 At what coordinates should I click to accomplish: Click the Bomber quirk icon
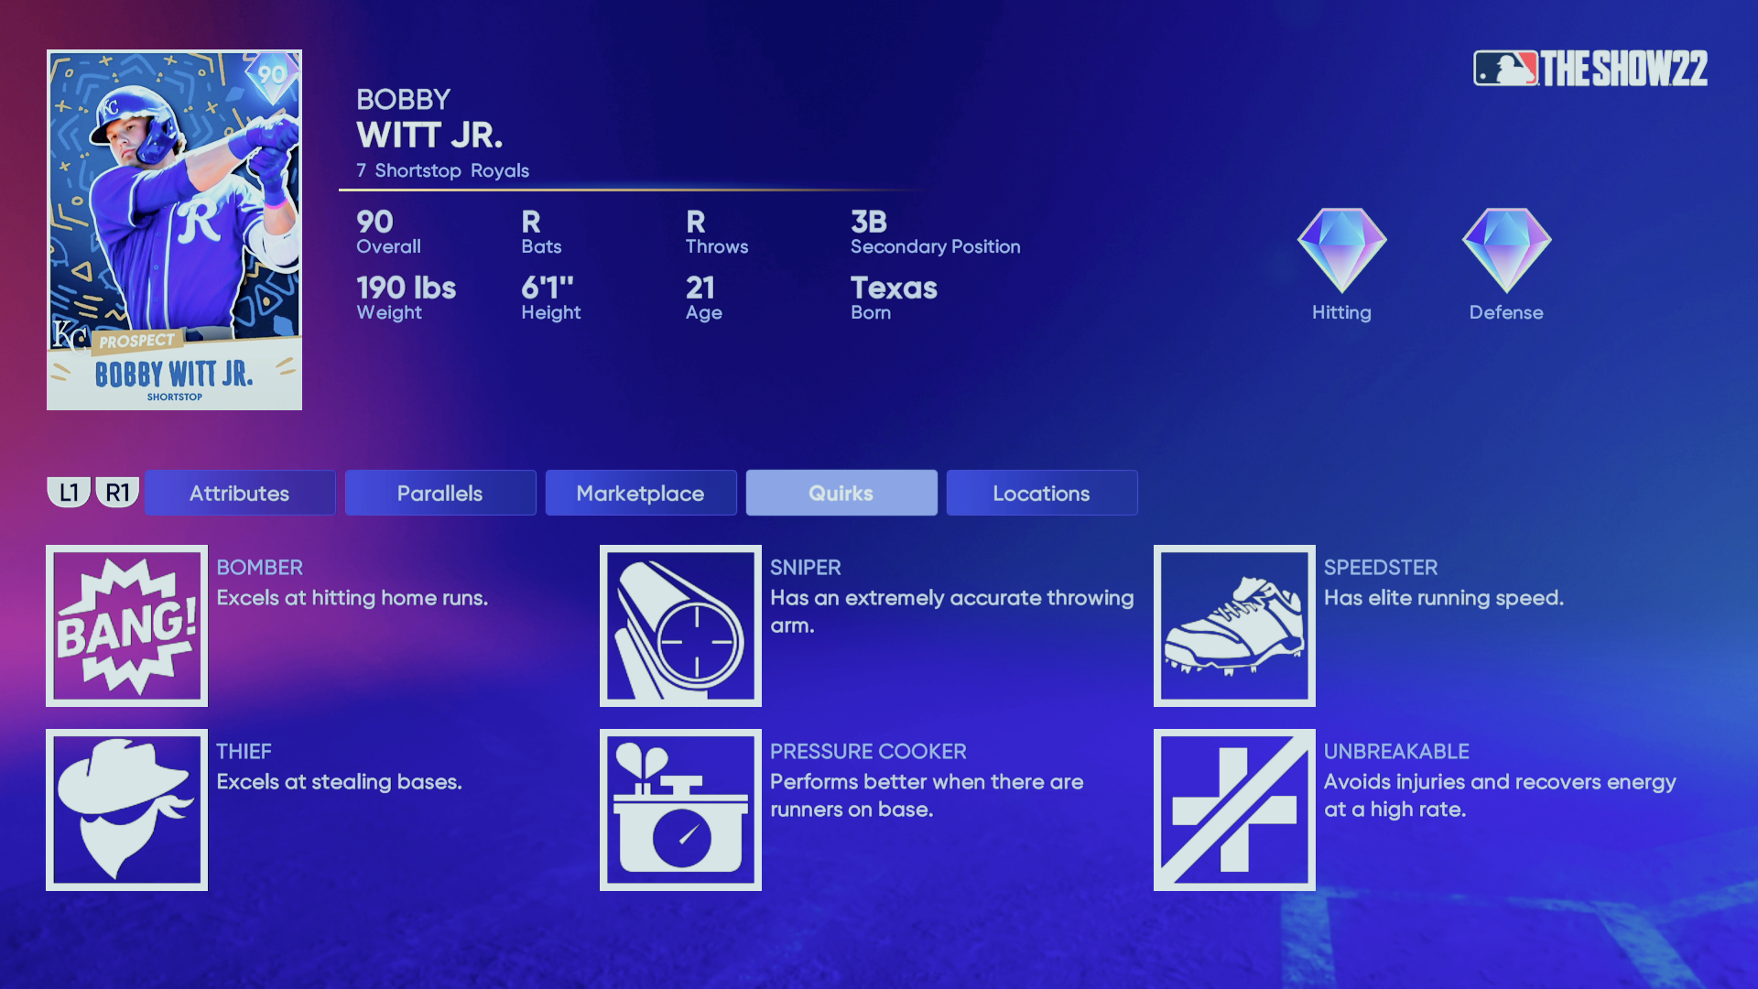126,625
